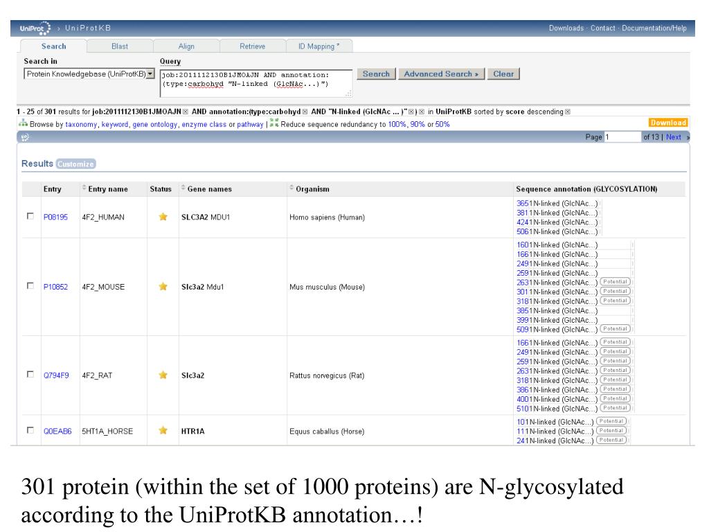
Task: Open entry Q0EAB6
Action: coord(57,431)
